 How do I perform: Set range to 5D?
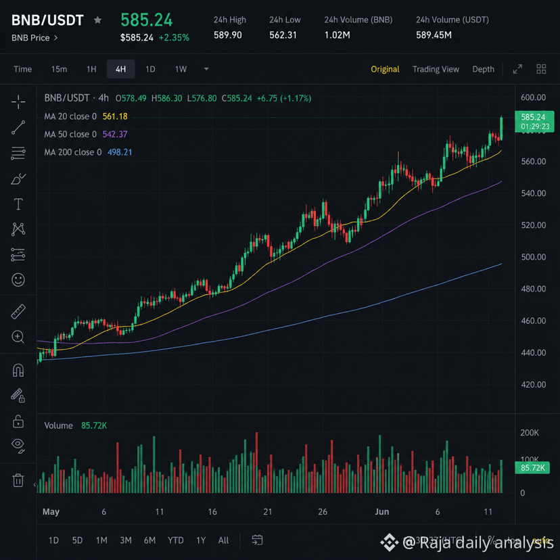click(x=78, y=540)
